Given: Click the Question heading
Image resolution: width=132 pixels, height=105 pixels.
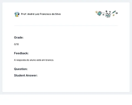Looking at the screenshot, I should tap(21, 69).
